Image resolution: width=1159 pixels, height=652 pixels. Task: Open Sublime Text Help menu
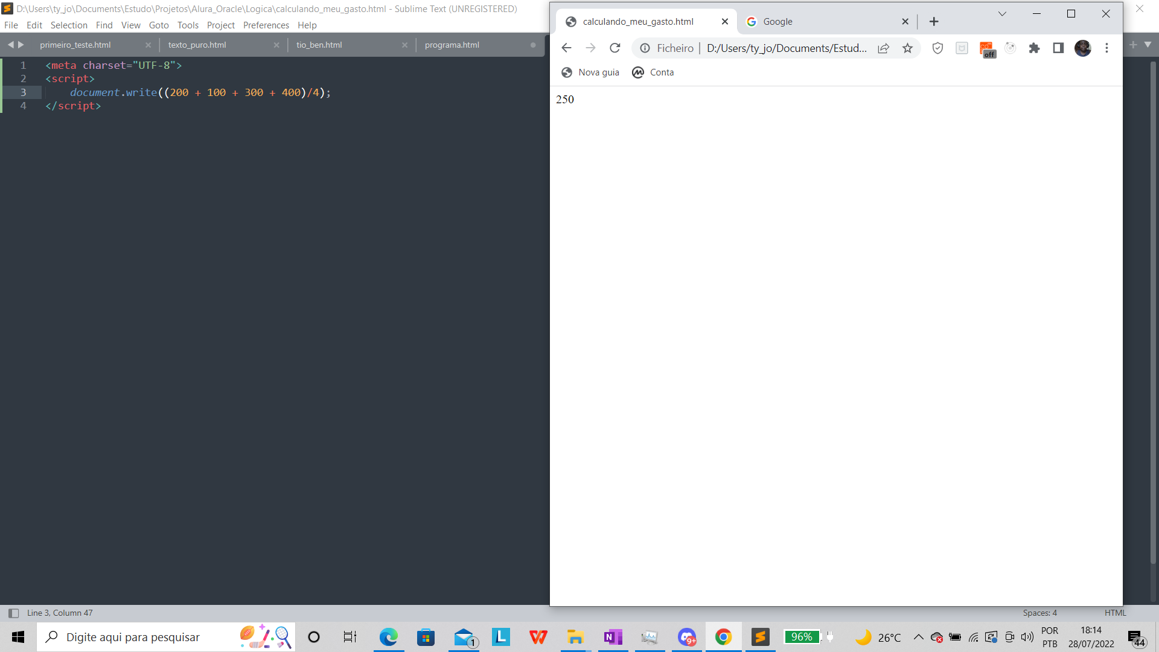point(307,25)
